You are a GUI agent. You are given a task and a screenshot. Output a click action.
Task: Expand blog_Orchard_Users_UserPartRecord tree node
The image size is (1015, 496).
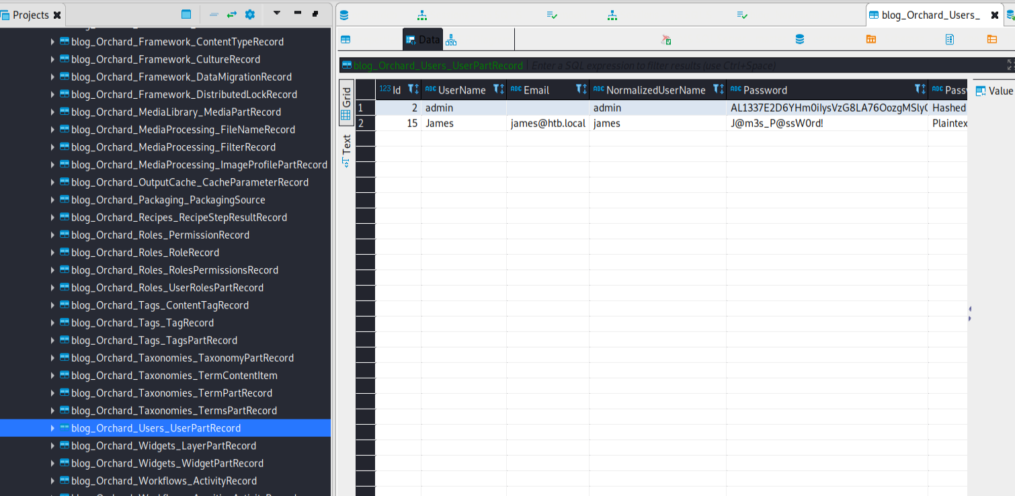tap(52, 428)
